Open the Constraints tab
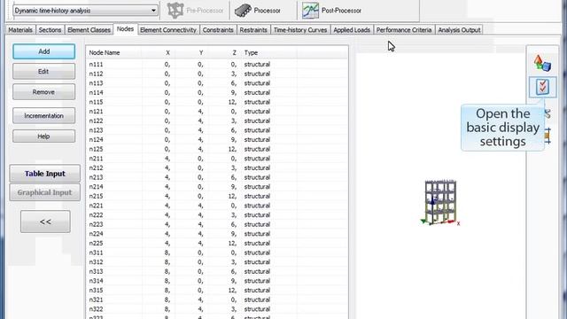The height and width of the screenshot is (319, 567). point(218,30)
